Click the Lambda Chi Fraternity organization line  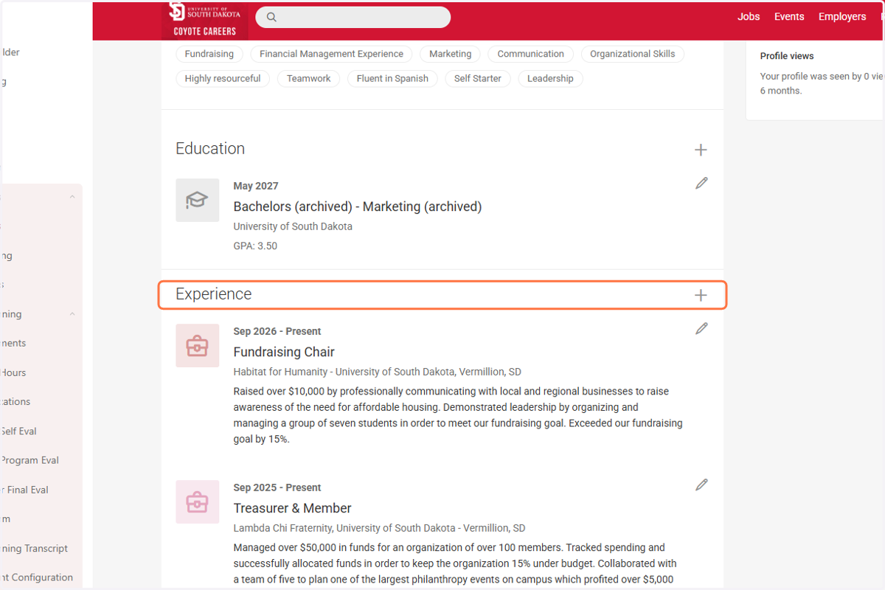pos(379,528)
